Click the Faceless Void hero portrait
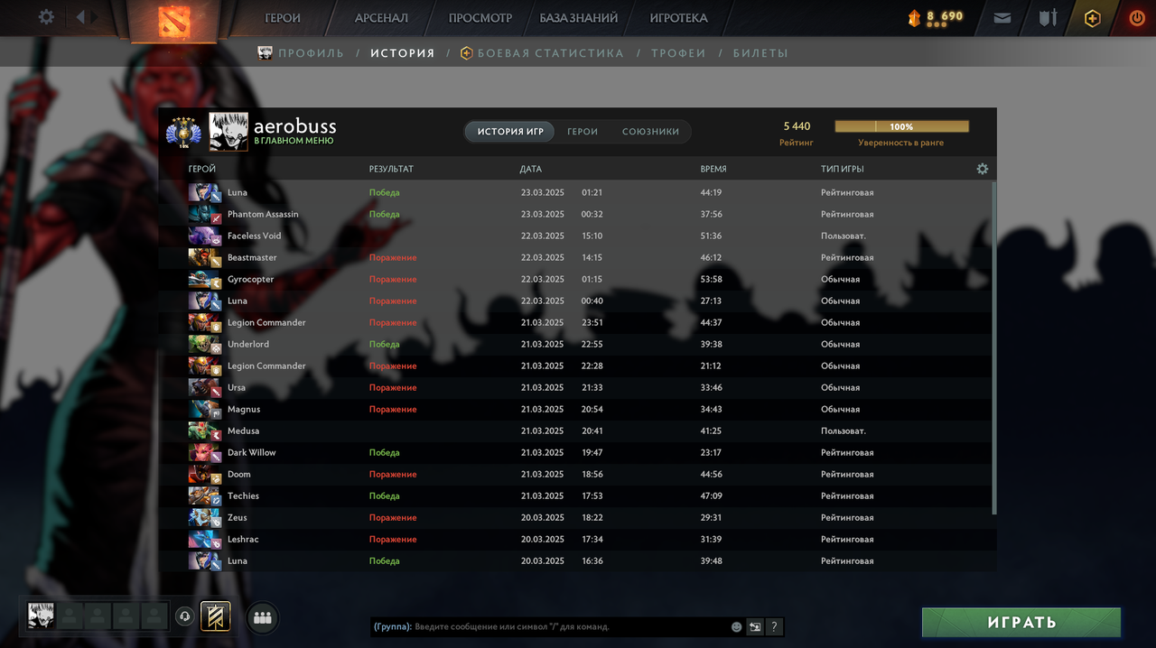The width and height of the screenshot is (1156, 648). tap(205, 236)
